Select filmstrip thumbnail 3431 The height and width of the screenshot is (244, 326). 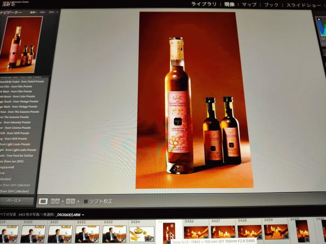pyautogui.click(x=60, y=234)
